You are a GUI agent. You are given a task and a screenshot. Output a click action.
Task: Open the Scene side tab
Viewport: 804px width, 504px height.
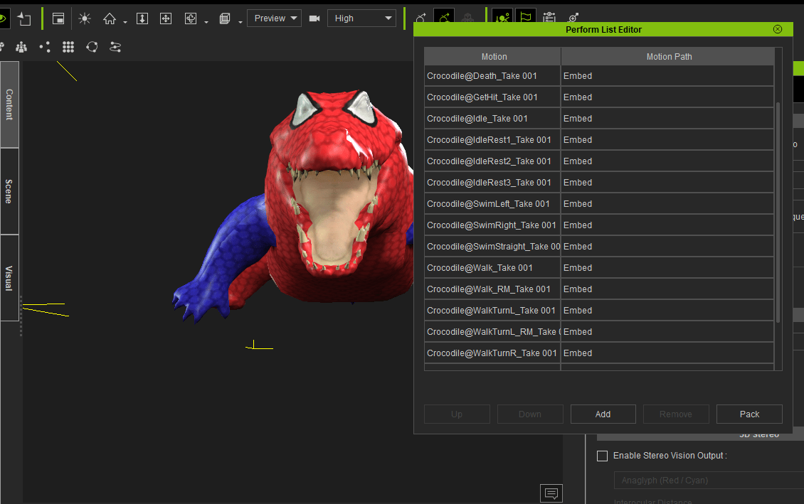click(9, 191)
